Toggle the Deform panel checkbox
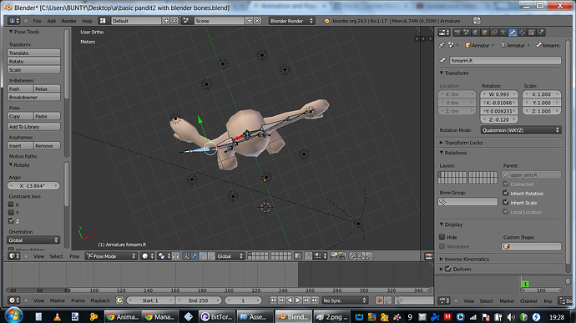 pos(448,269)
